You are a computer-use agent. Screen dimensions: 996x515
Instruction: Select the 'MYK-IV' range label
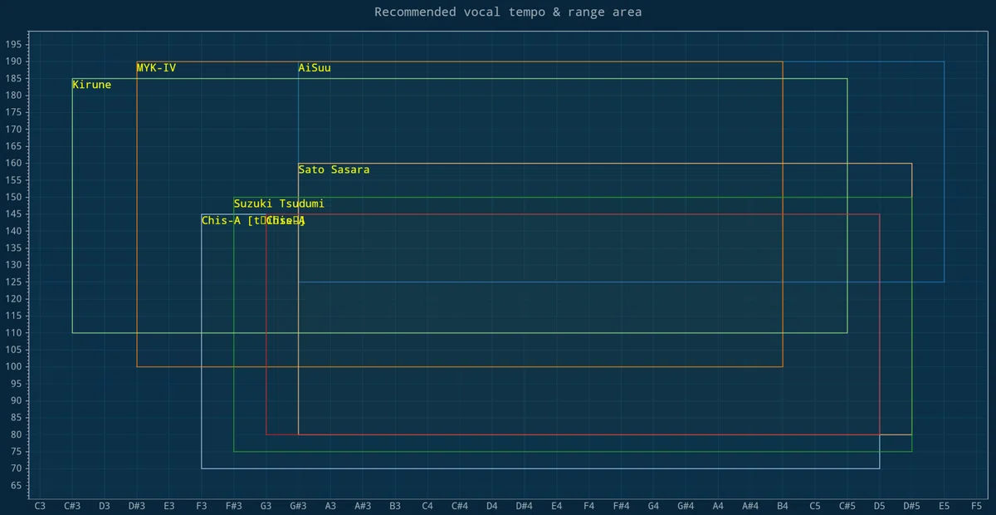click(156, 68)
